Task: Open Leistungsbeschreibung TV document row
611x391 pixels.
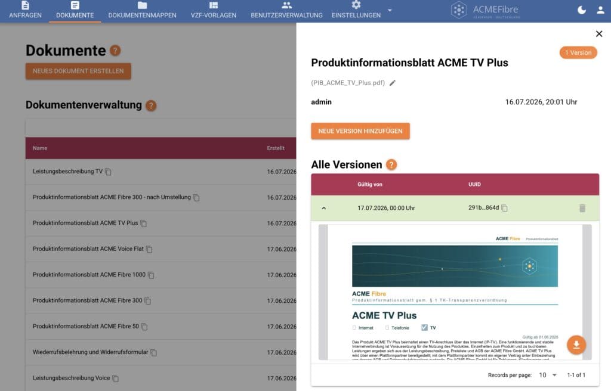Action: [x=161, y=172]
